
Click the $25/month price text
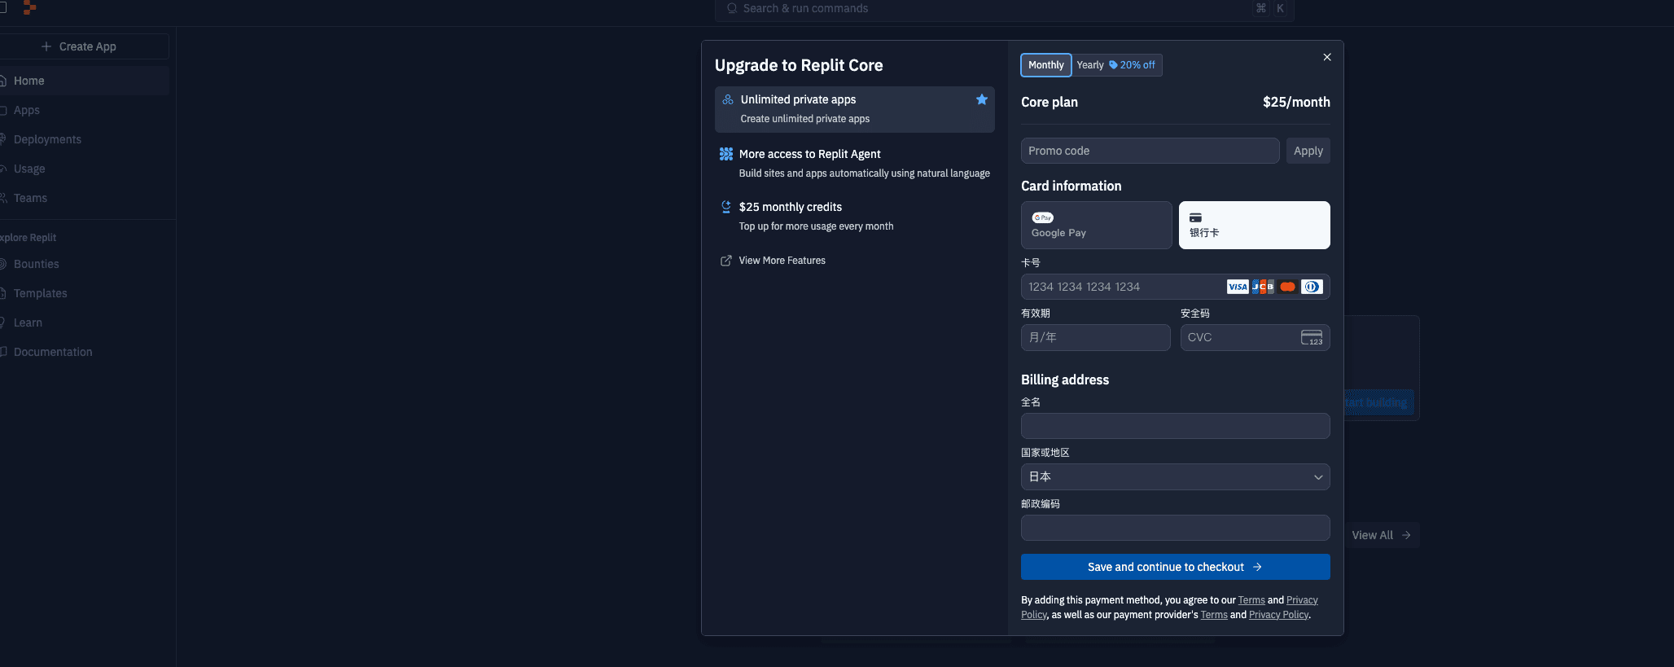[x=1296, y=102]
